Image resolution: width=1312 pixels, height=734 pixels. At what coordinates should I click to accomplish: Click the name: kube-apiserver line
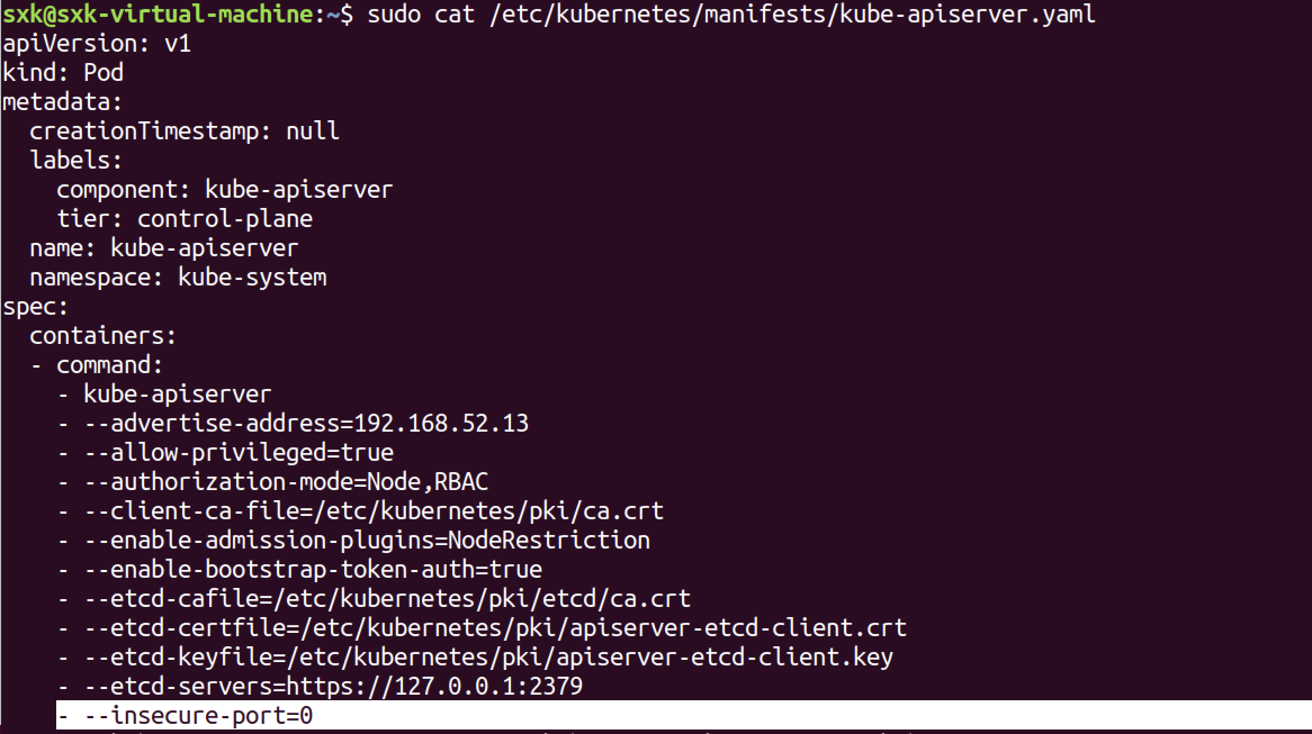click(x=163, y=248)
